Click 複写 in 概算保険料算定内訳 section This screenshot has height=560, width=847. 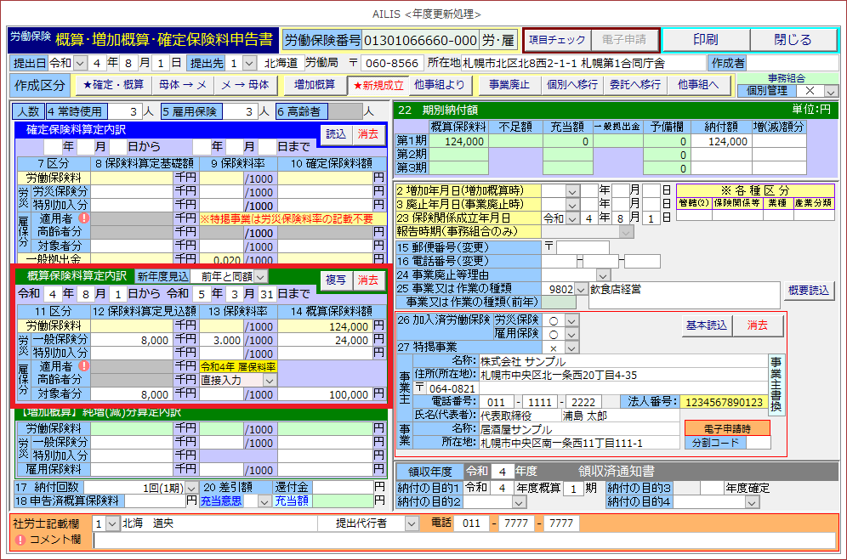click(x=336, y=280)
